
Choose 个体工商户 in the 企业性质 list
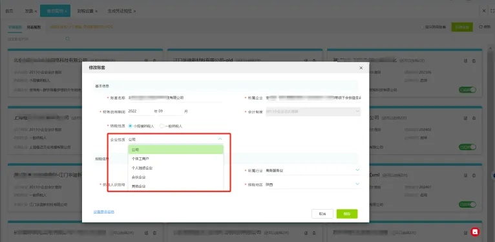176,159
